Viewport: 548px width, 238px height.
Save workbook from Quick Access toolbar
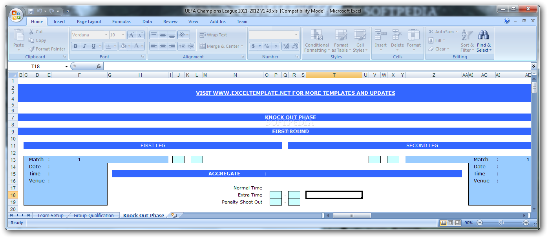30,11
